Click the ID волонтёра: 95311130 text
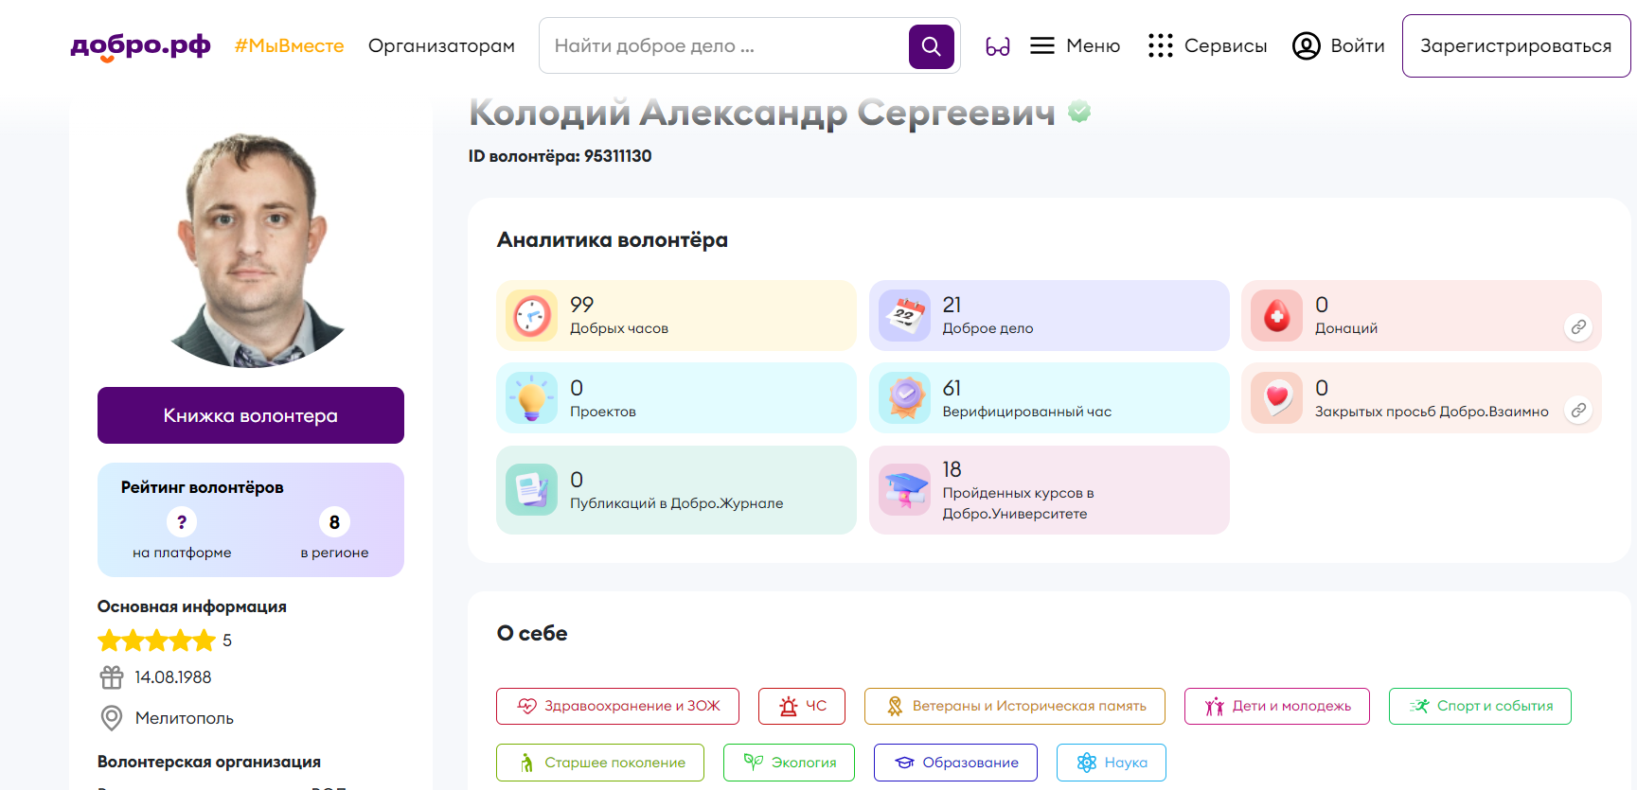The width and height of the screenshot is (1637, 790). pyautogui.click(x=560, y=156)
